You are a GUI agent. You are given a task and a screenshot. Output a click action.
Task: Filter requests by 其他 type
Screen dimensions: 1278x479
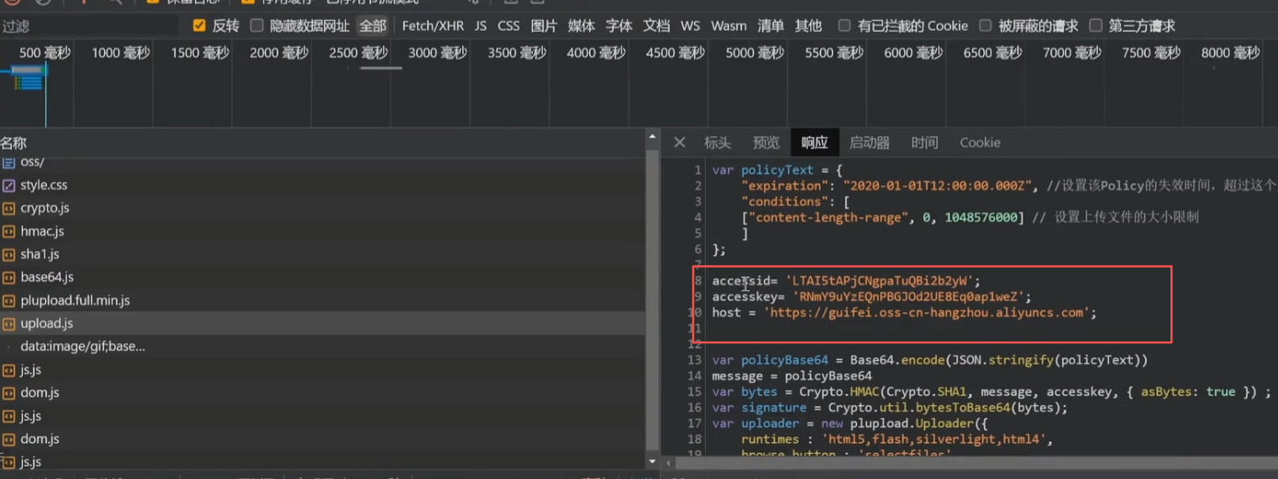click(808, 26)
